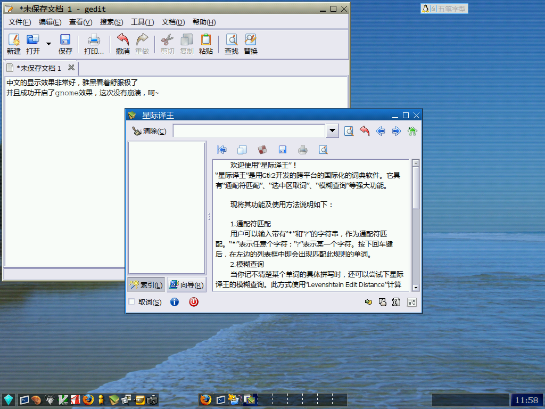Click the 重做 (Redo) icon in gedit
This screenshot has height=409, width=545.
[x=142, y=44]
